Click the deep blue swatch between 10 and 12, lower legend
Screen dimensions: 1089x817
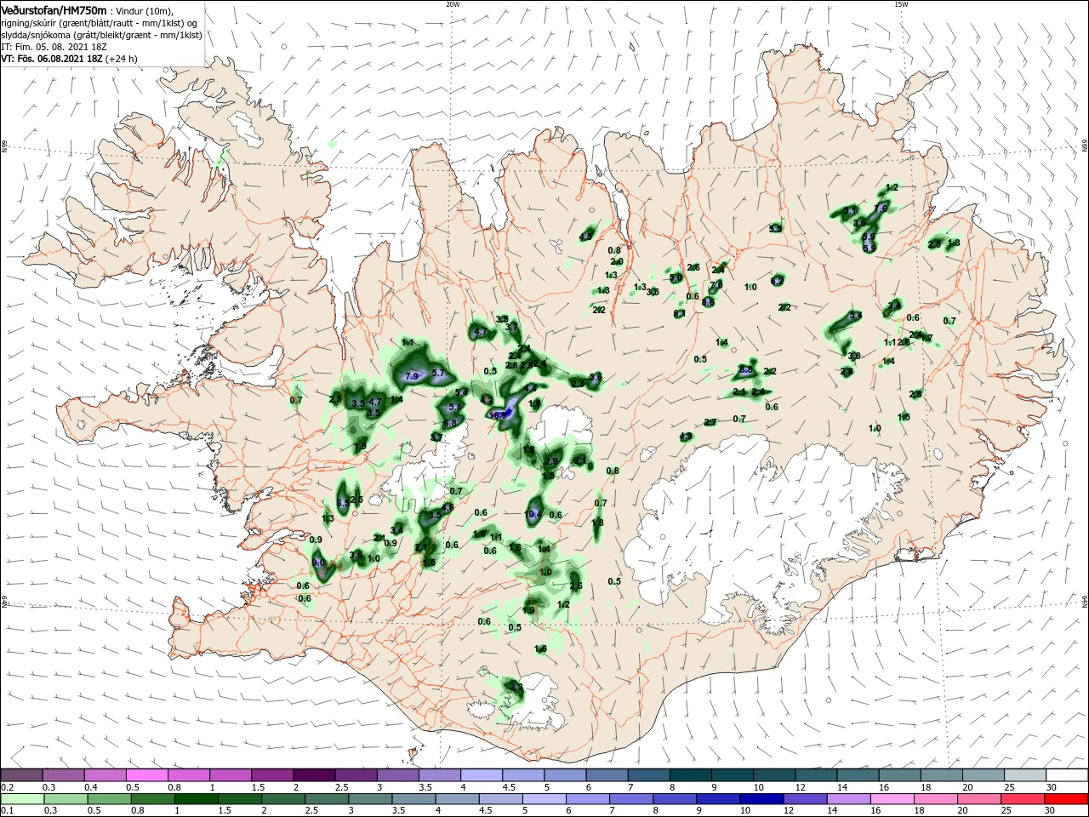[x=760, y=798]
